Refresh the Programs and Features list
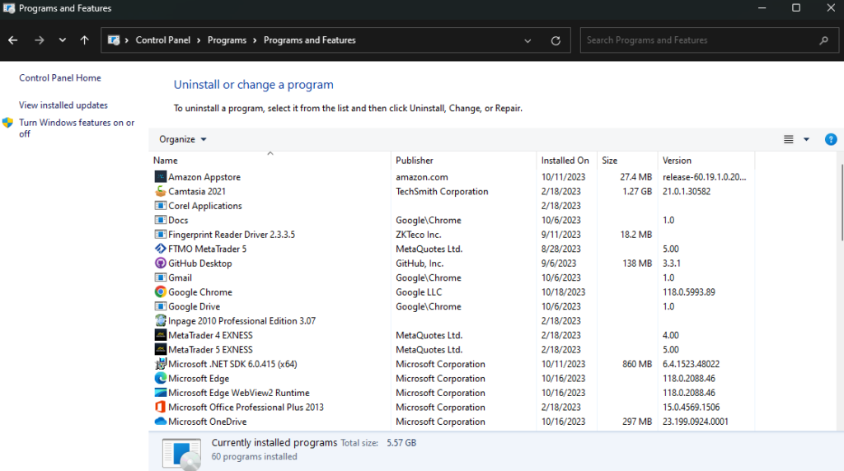This screenshot has height=471, width=844. click(556, 40)
